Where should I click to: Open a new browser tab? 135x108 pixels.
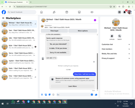coord(31,2)
